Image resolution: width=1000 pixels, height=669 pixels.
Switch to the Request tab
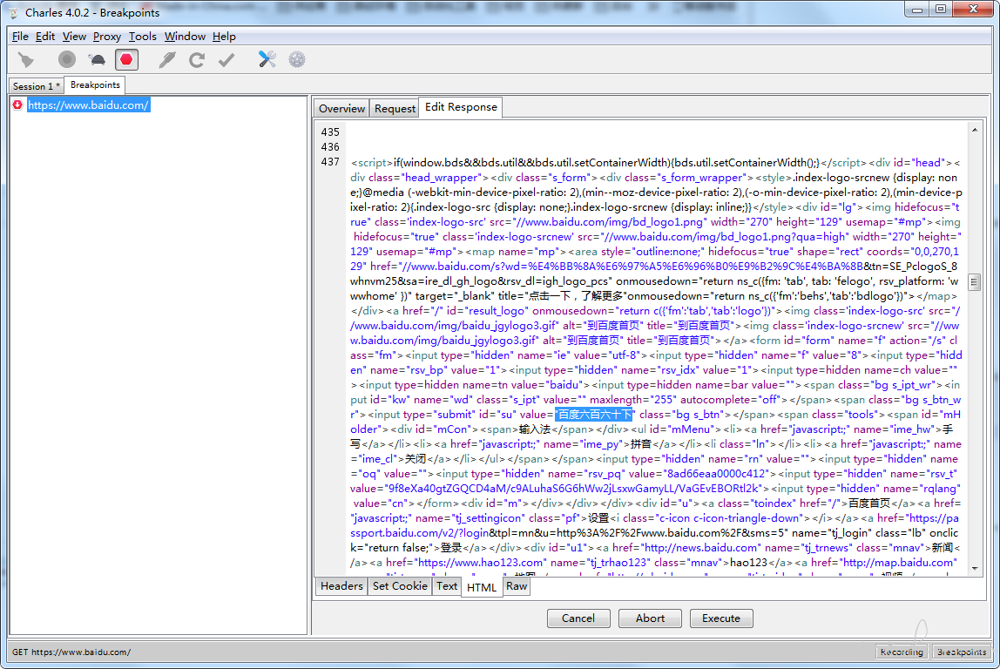395,108
